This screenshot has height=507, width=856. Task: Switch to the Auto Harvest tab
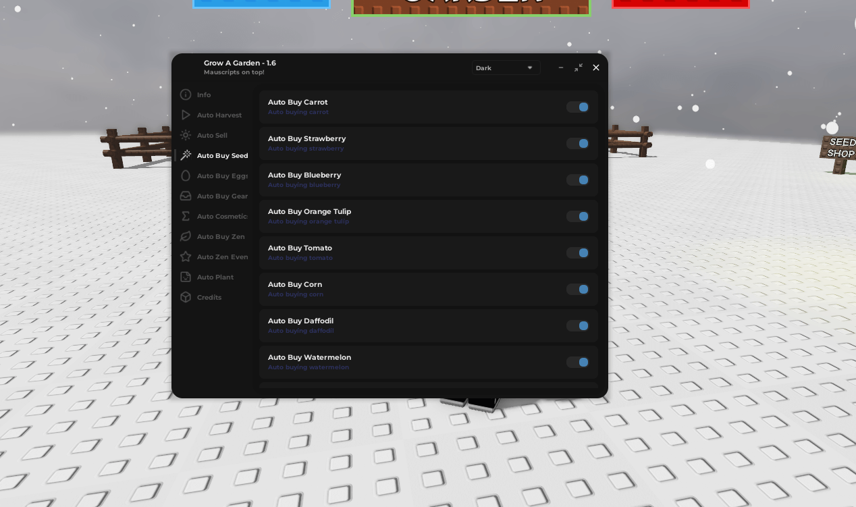[x=219, y=115]
